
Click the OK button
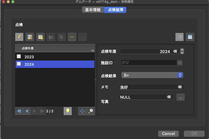[x=194, y=133]
